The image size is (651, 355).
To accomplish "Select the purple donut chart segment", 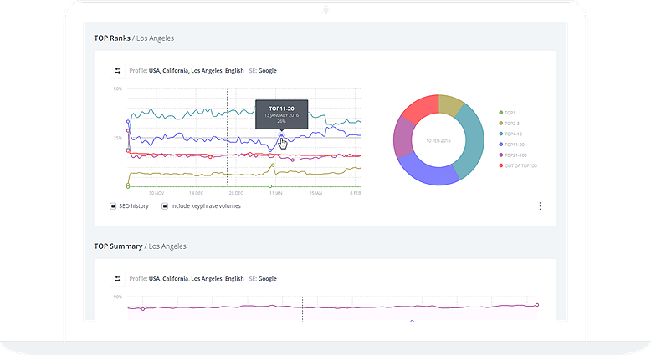I will (x=403, y=137).
